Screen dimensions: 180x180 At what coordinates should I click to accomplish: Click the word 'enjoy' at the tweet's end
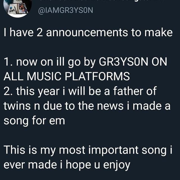[117, 165]
